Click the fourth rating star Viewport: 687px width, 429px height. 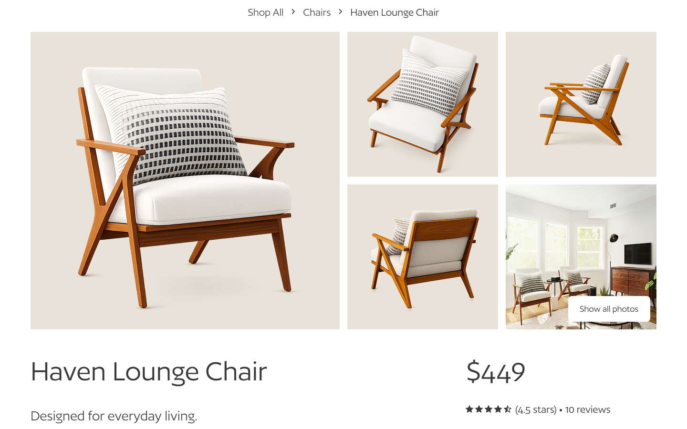tap(498, 409)
